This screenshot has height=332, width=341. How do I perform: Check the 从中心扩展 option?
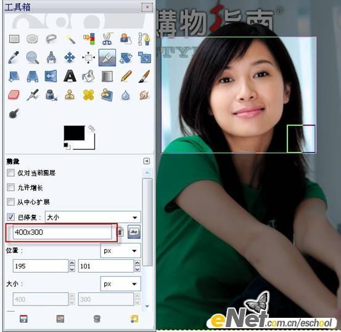tap(10, 202)
